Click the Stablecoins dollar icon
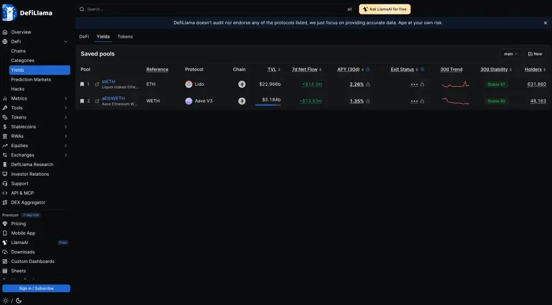Viewport: 552px width, 305px height. 5,127
